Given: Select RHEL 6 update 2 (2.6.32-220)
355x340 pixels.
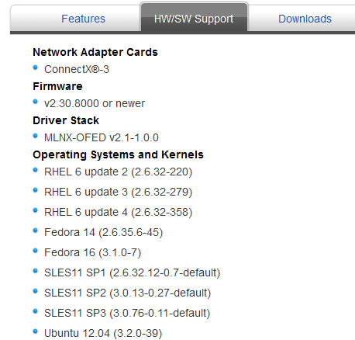Looking at the screenshot, I should tap(119, 172).
